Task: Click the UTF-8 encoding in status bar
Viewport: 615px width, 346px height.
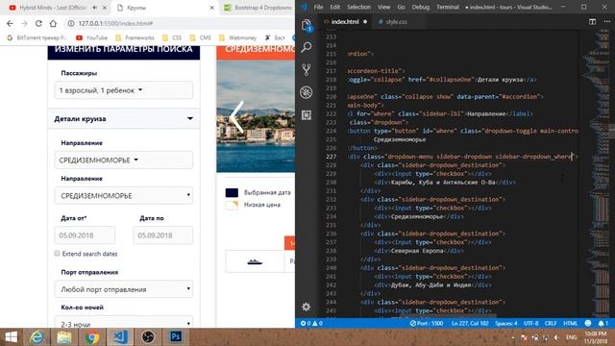Action: [531, 323]
